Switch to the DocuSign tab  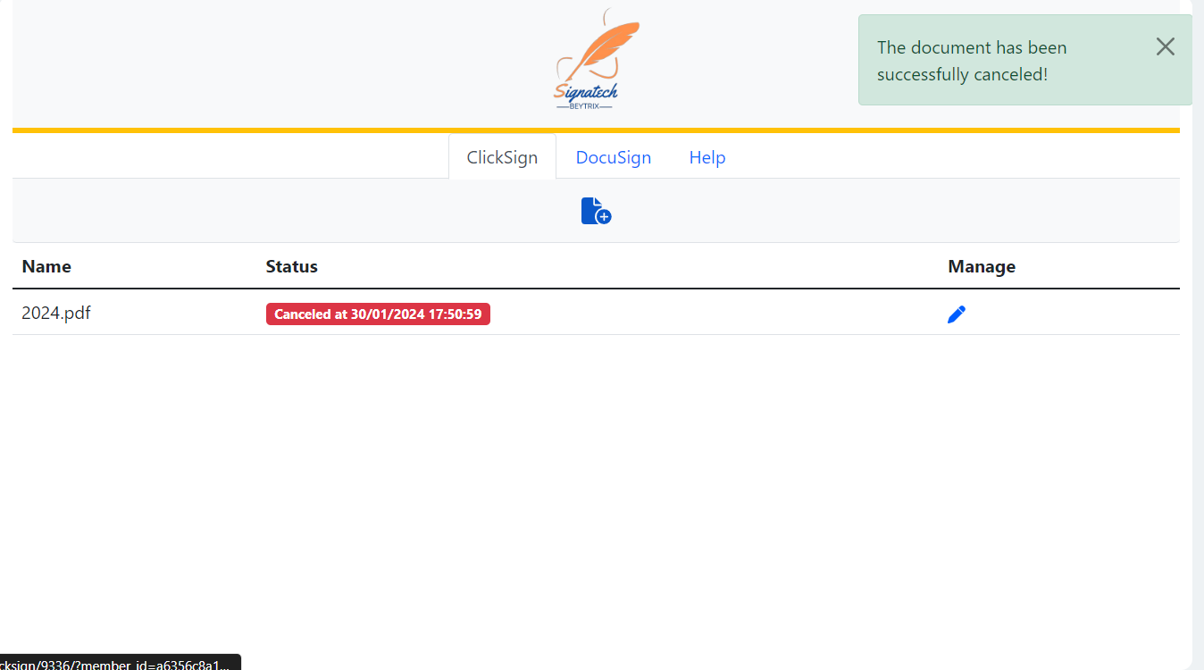613,157
